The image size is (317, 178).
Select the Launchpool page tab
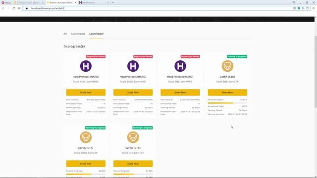tap(96, 34)
